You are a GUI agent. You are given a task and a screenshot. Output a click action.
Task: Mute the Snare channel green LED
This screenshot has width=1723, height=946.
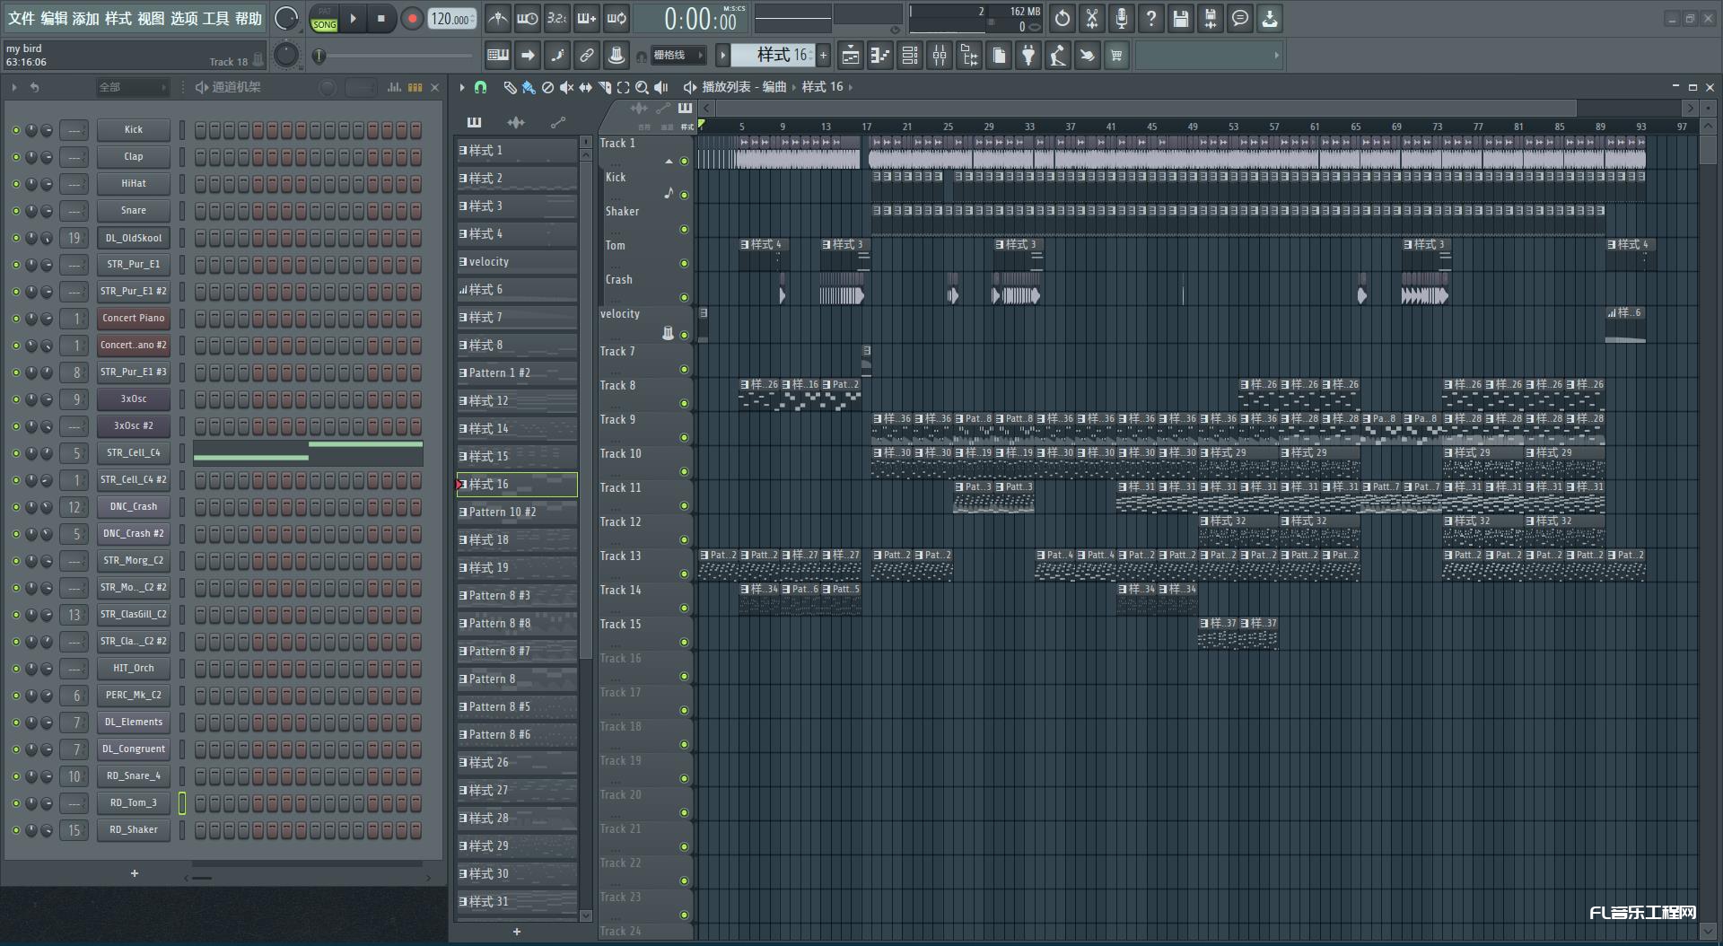tap(15, 211)
